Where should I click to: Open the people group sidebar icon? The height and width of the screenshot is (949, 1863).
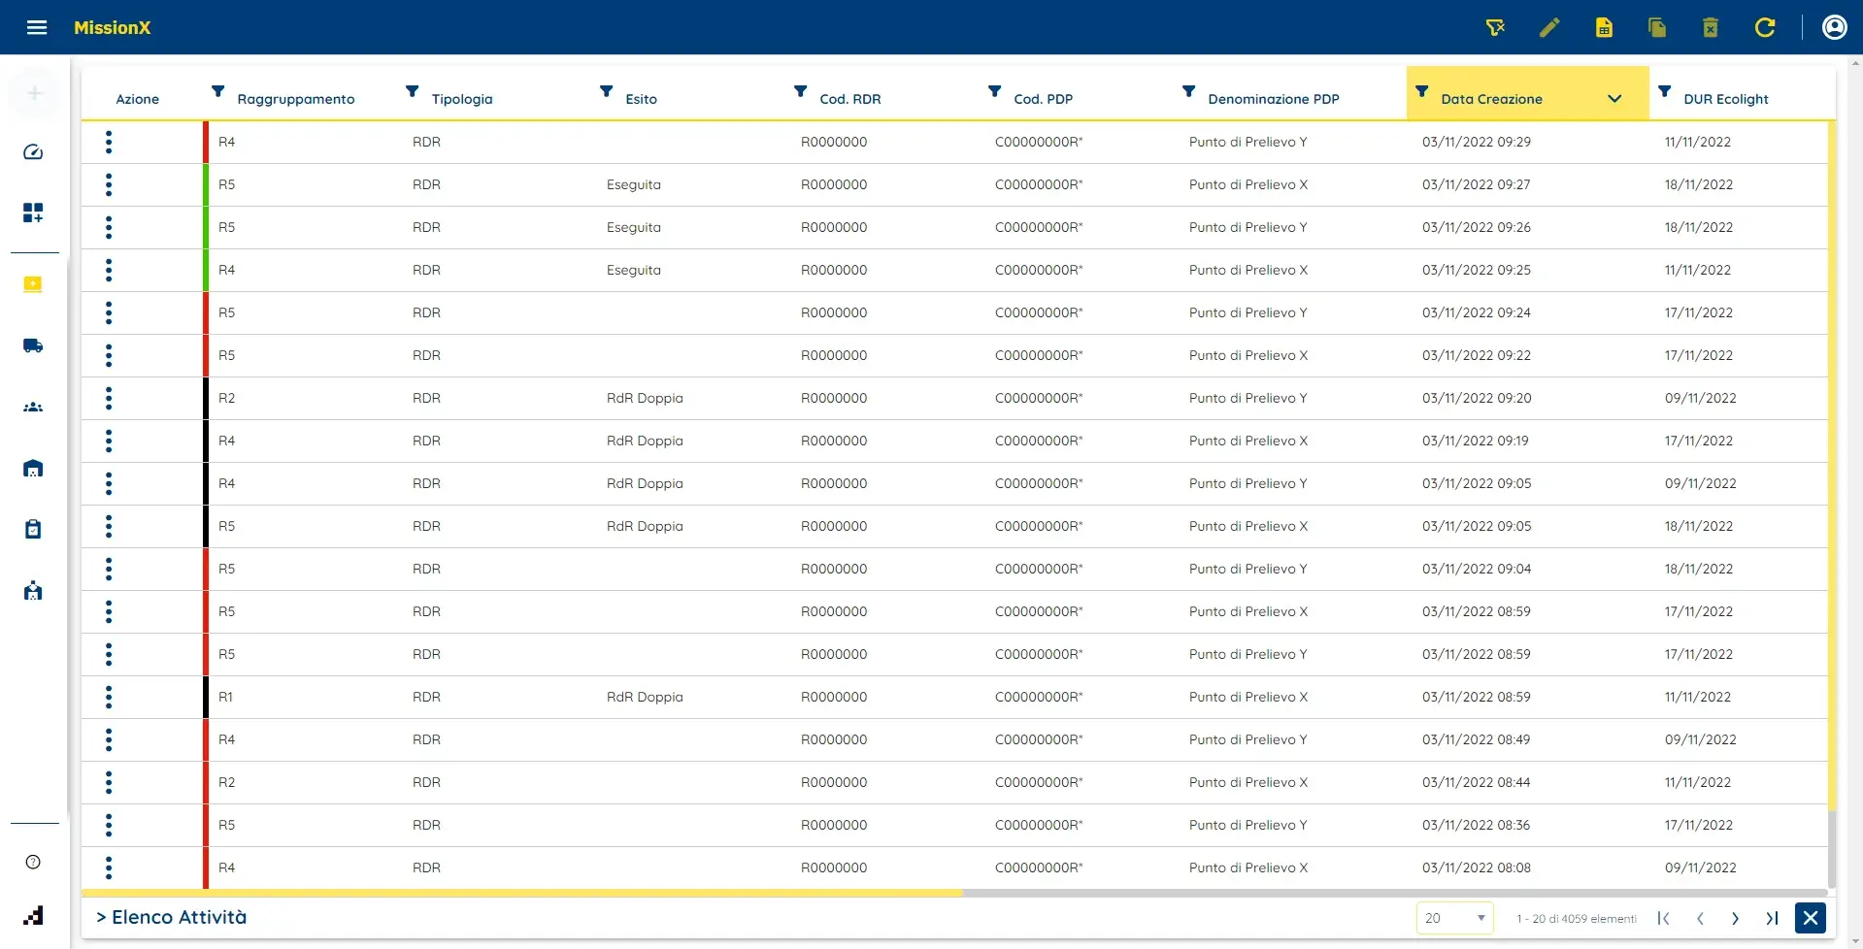[x=33, y=407]
